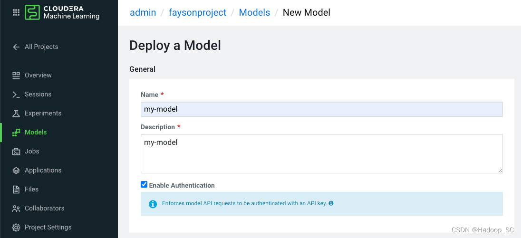Click the Enable Authentication label
This screenshot has width=521, height=238.
182,185
